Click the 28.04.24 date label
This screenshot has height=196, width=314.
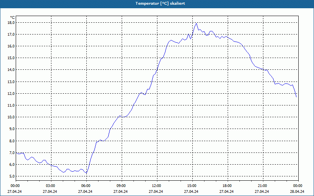pyautogui.click(x=297, y=191)
